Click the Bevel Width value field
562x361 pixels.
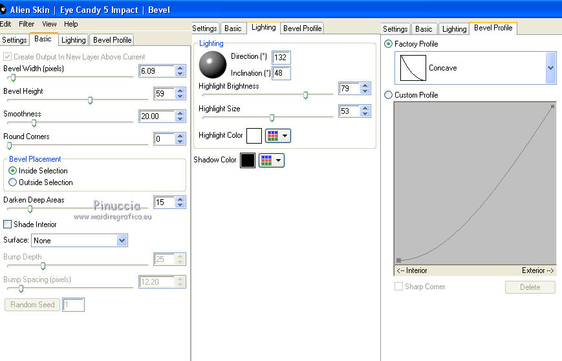pos(157,71)
